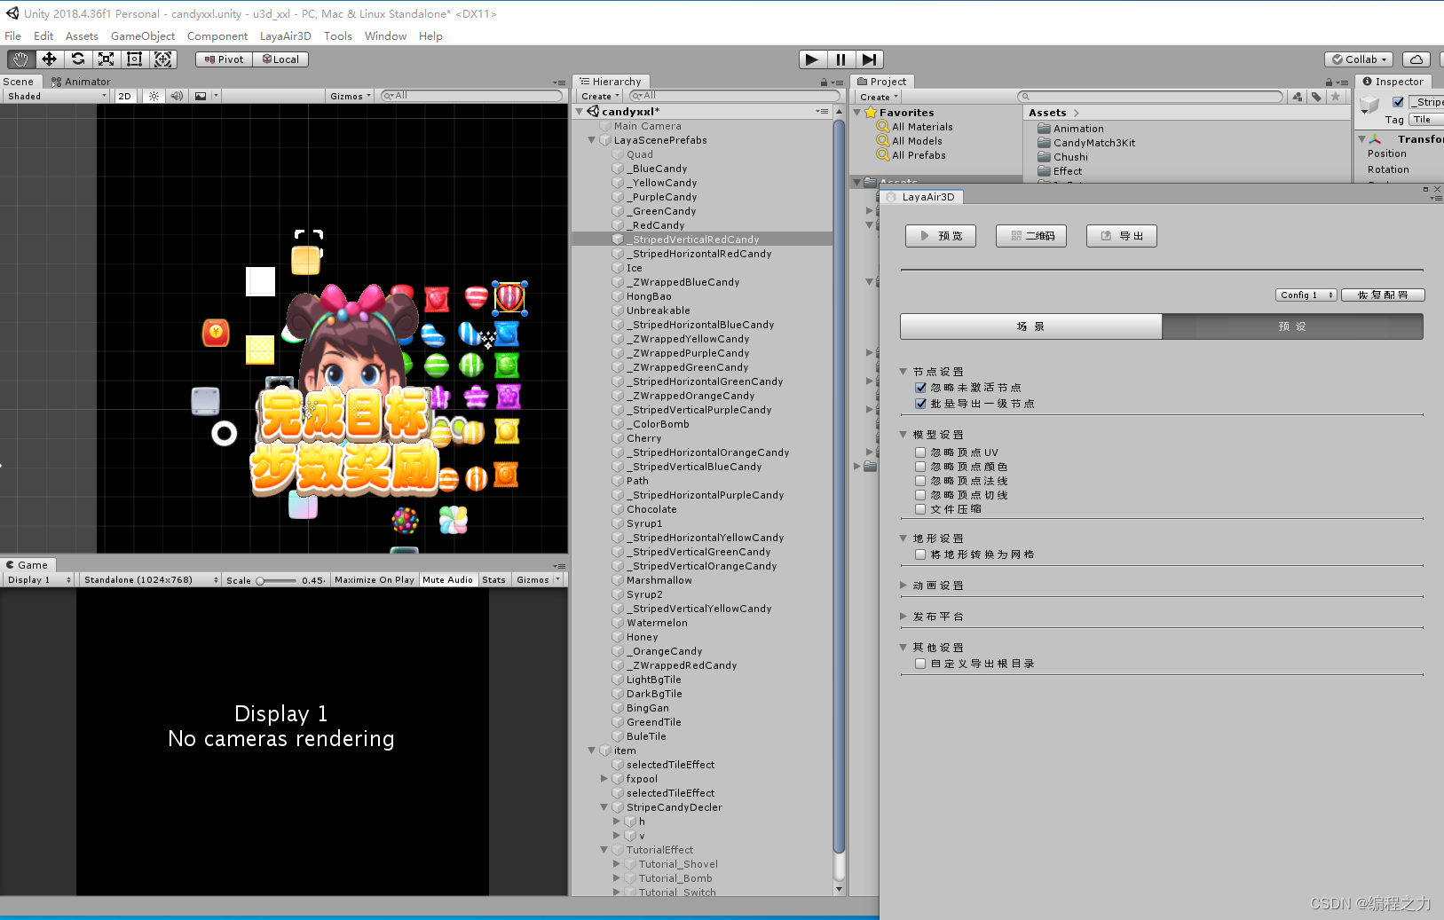Screen dimensions: 1444x920
Task: Toggle Local handle rotation
Action: tap(280, 59)
